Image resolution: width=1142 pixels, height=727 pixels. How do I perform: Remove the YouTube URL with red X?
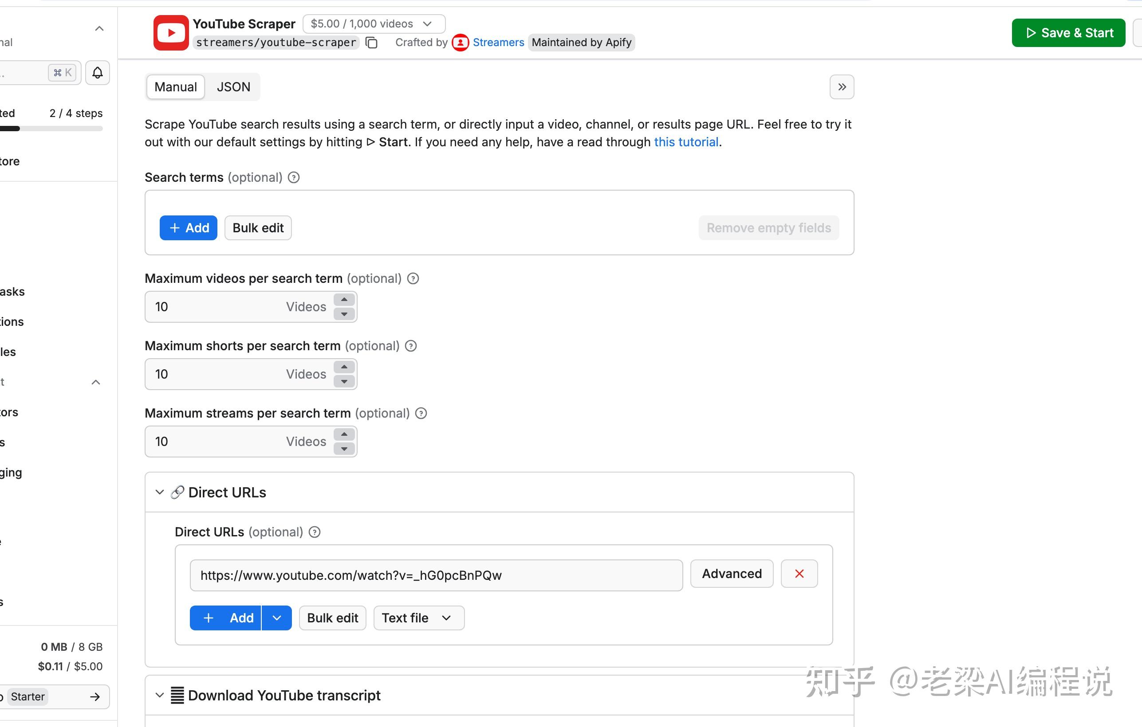coord(799,574)
